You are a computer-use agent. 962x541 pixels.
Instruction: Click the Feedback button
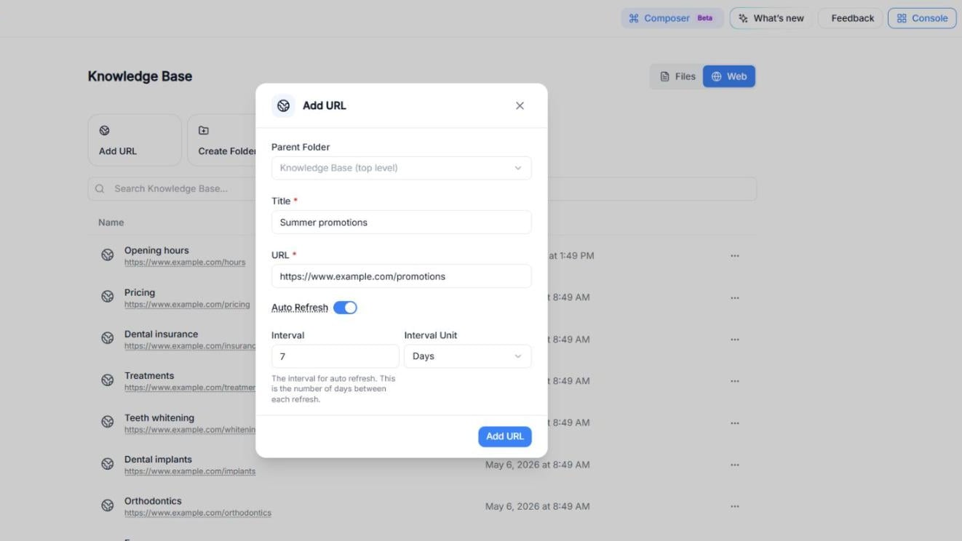tap(851, 18)
